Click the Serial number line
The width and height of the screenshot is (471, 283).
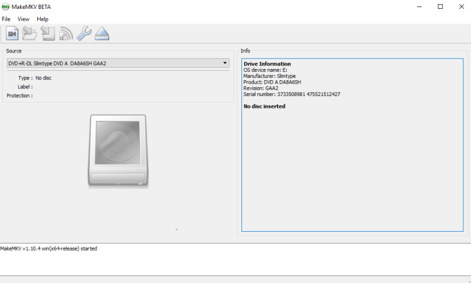click(x=291, y=94)
